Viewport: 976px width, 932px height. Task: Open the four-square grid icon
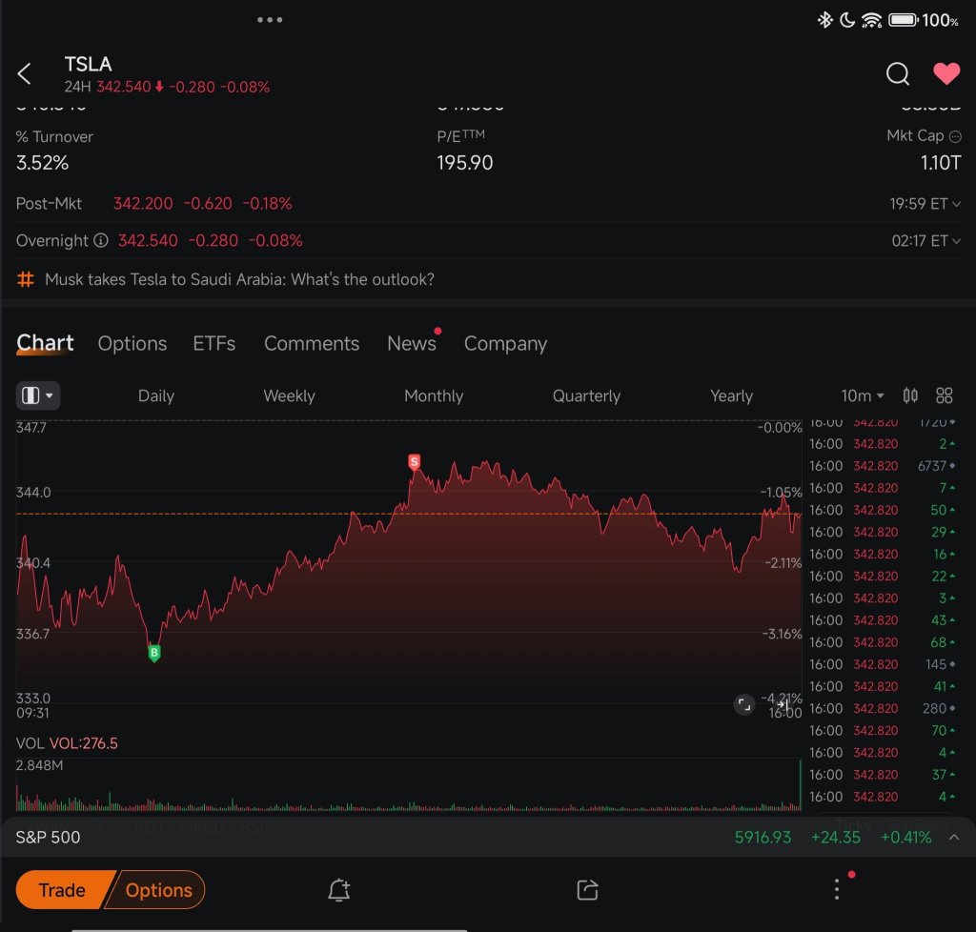click(945, 395)
